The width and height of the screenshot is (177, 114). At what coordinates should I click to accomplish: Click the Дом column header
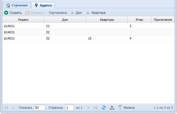tap(65, 20)
